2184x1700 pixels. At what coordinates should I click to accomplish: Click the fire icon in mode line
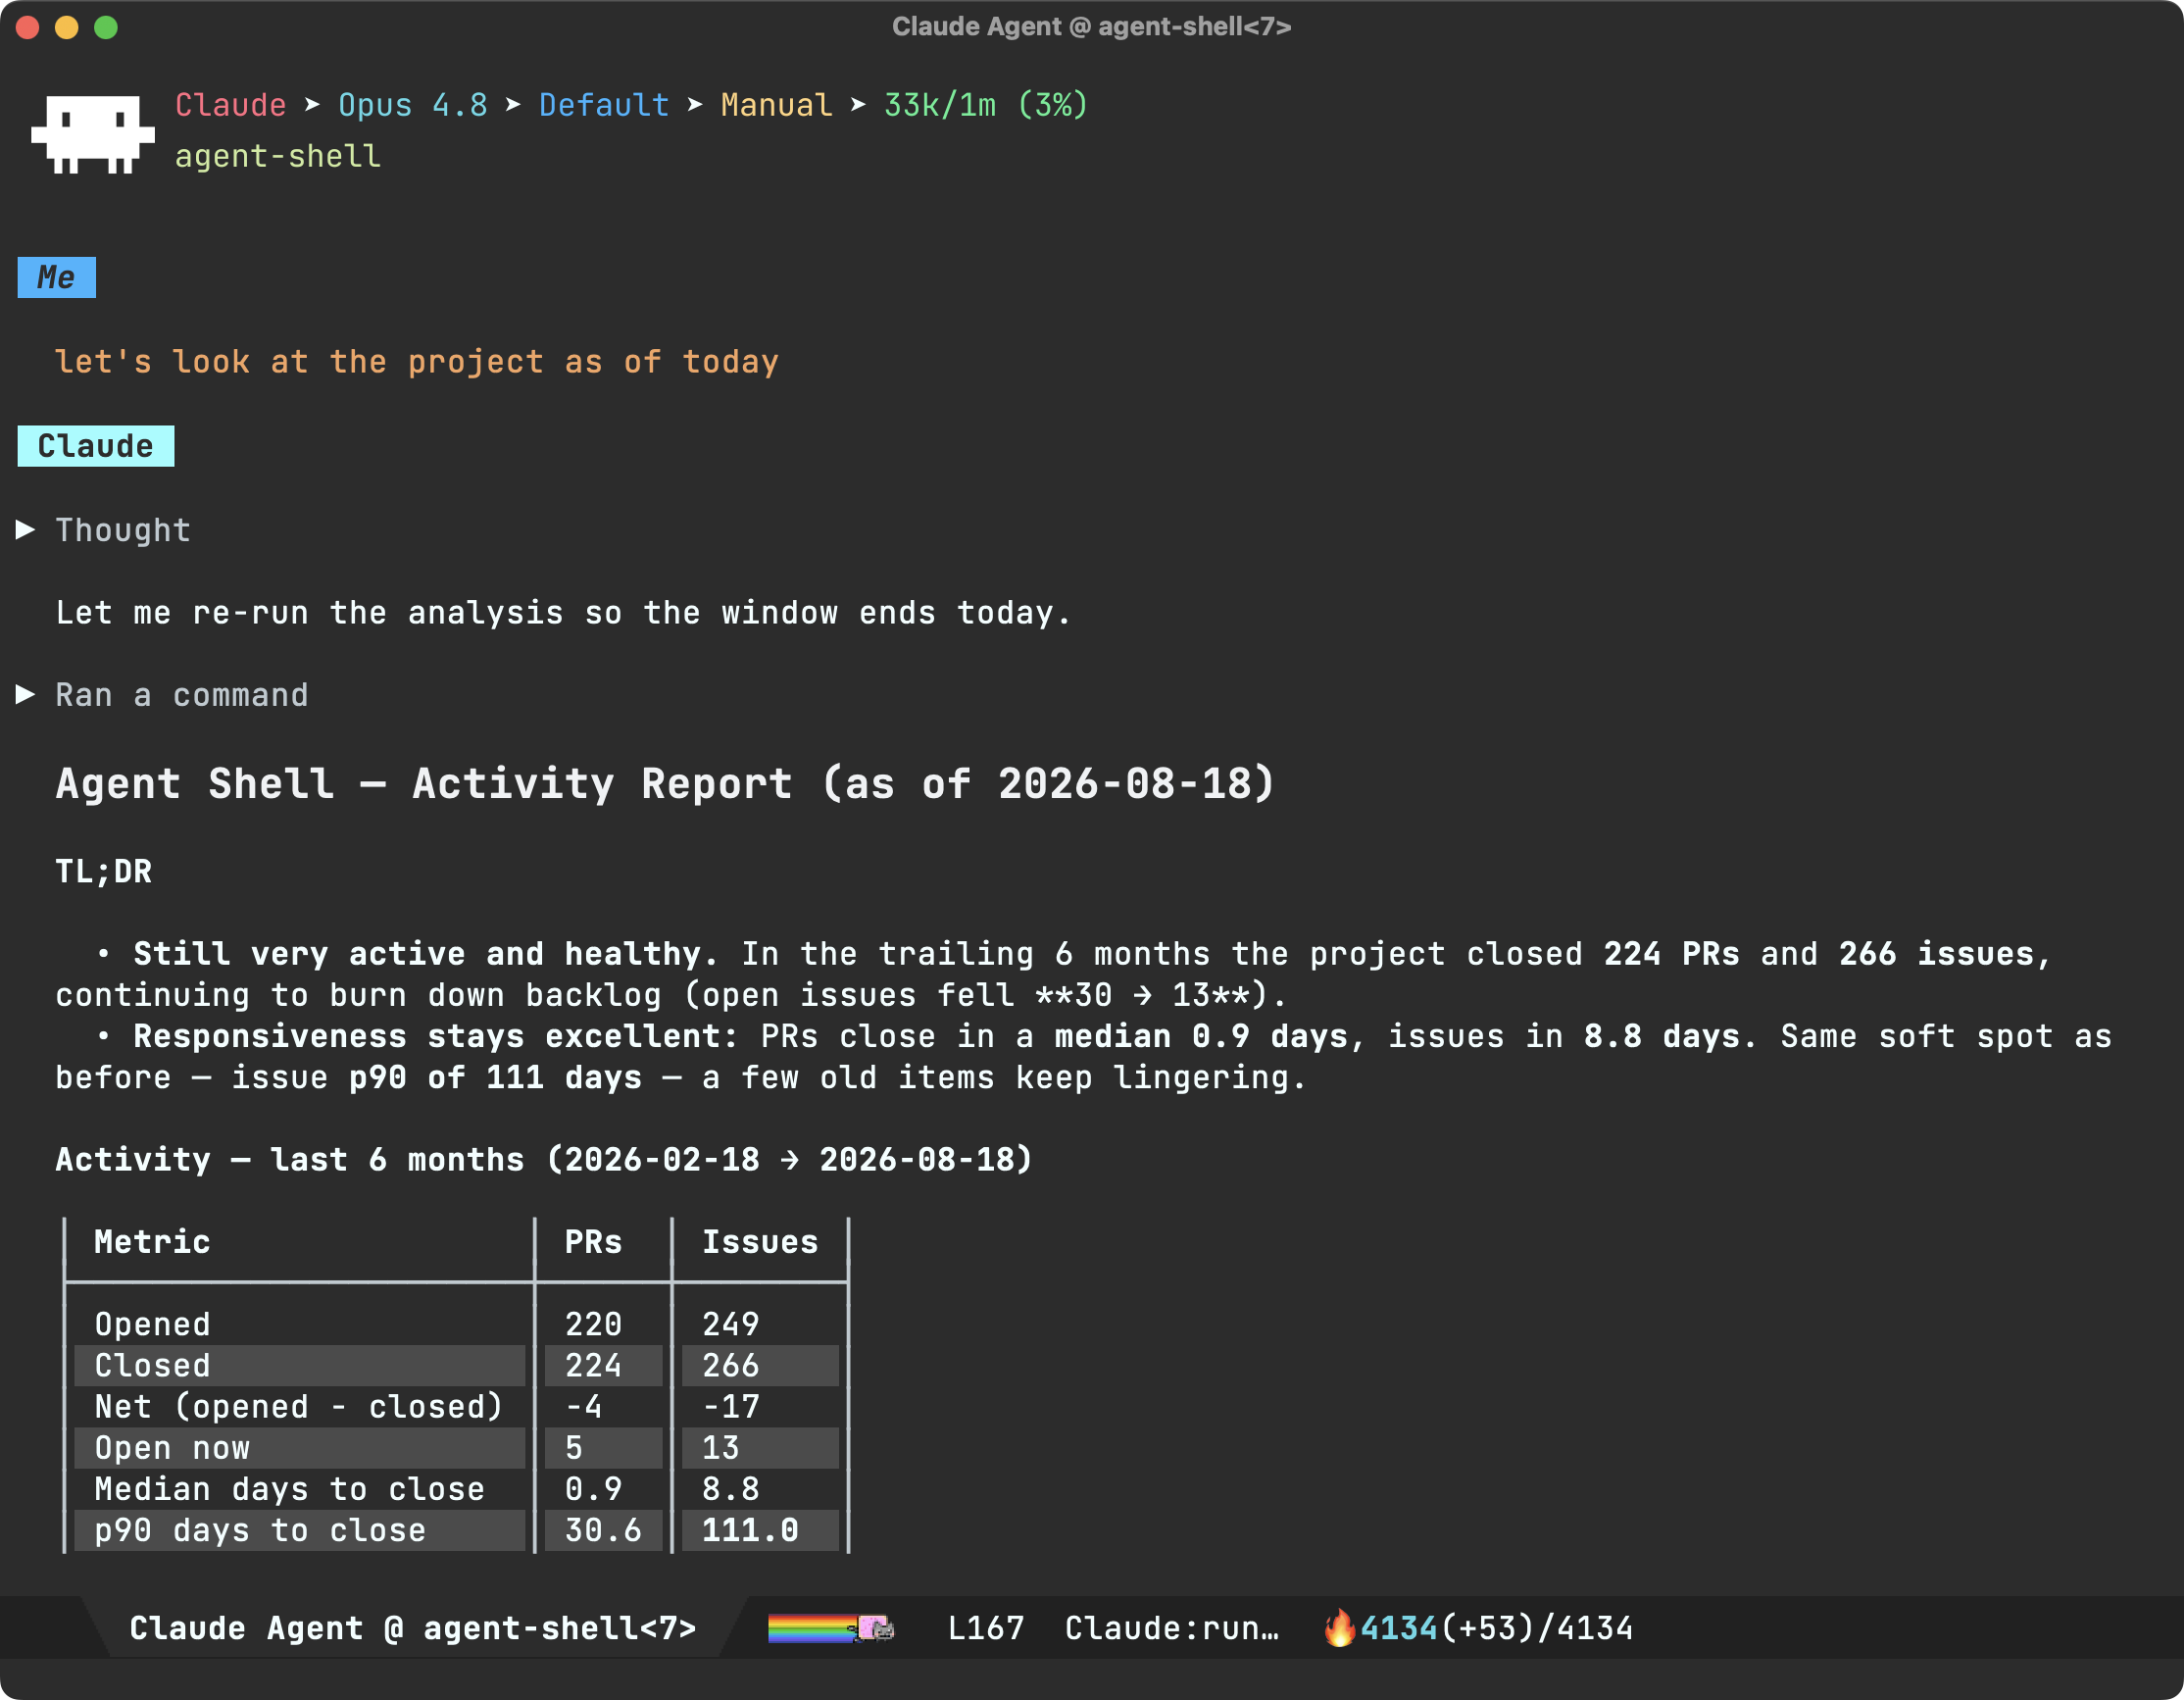tap(1340, 1628)
